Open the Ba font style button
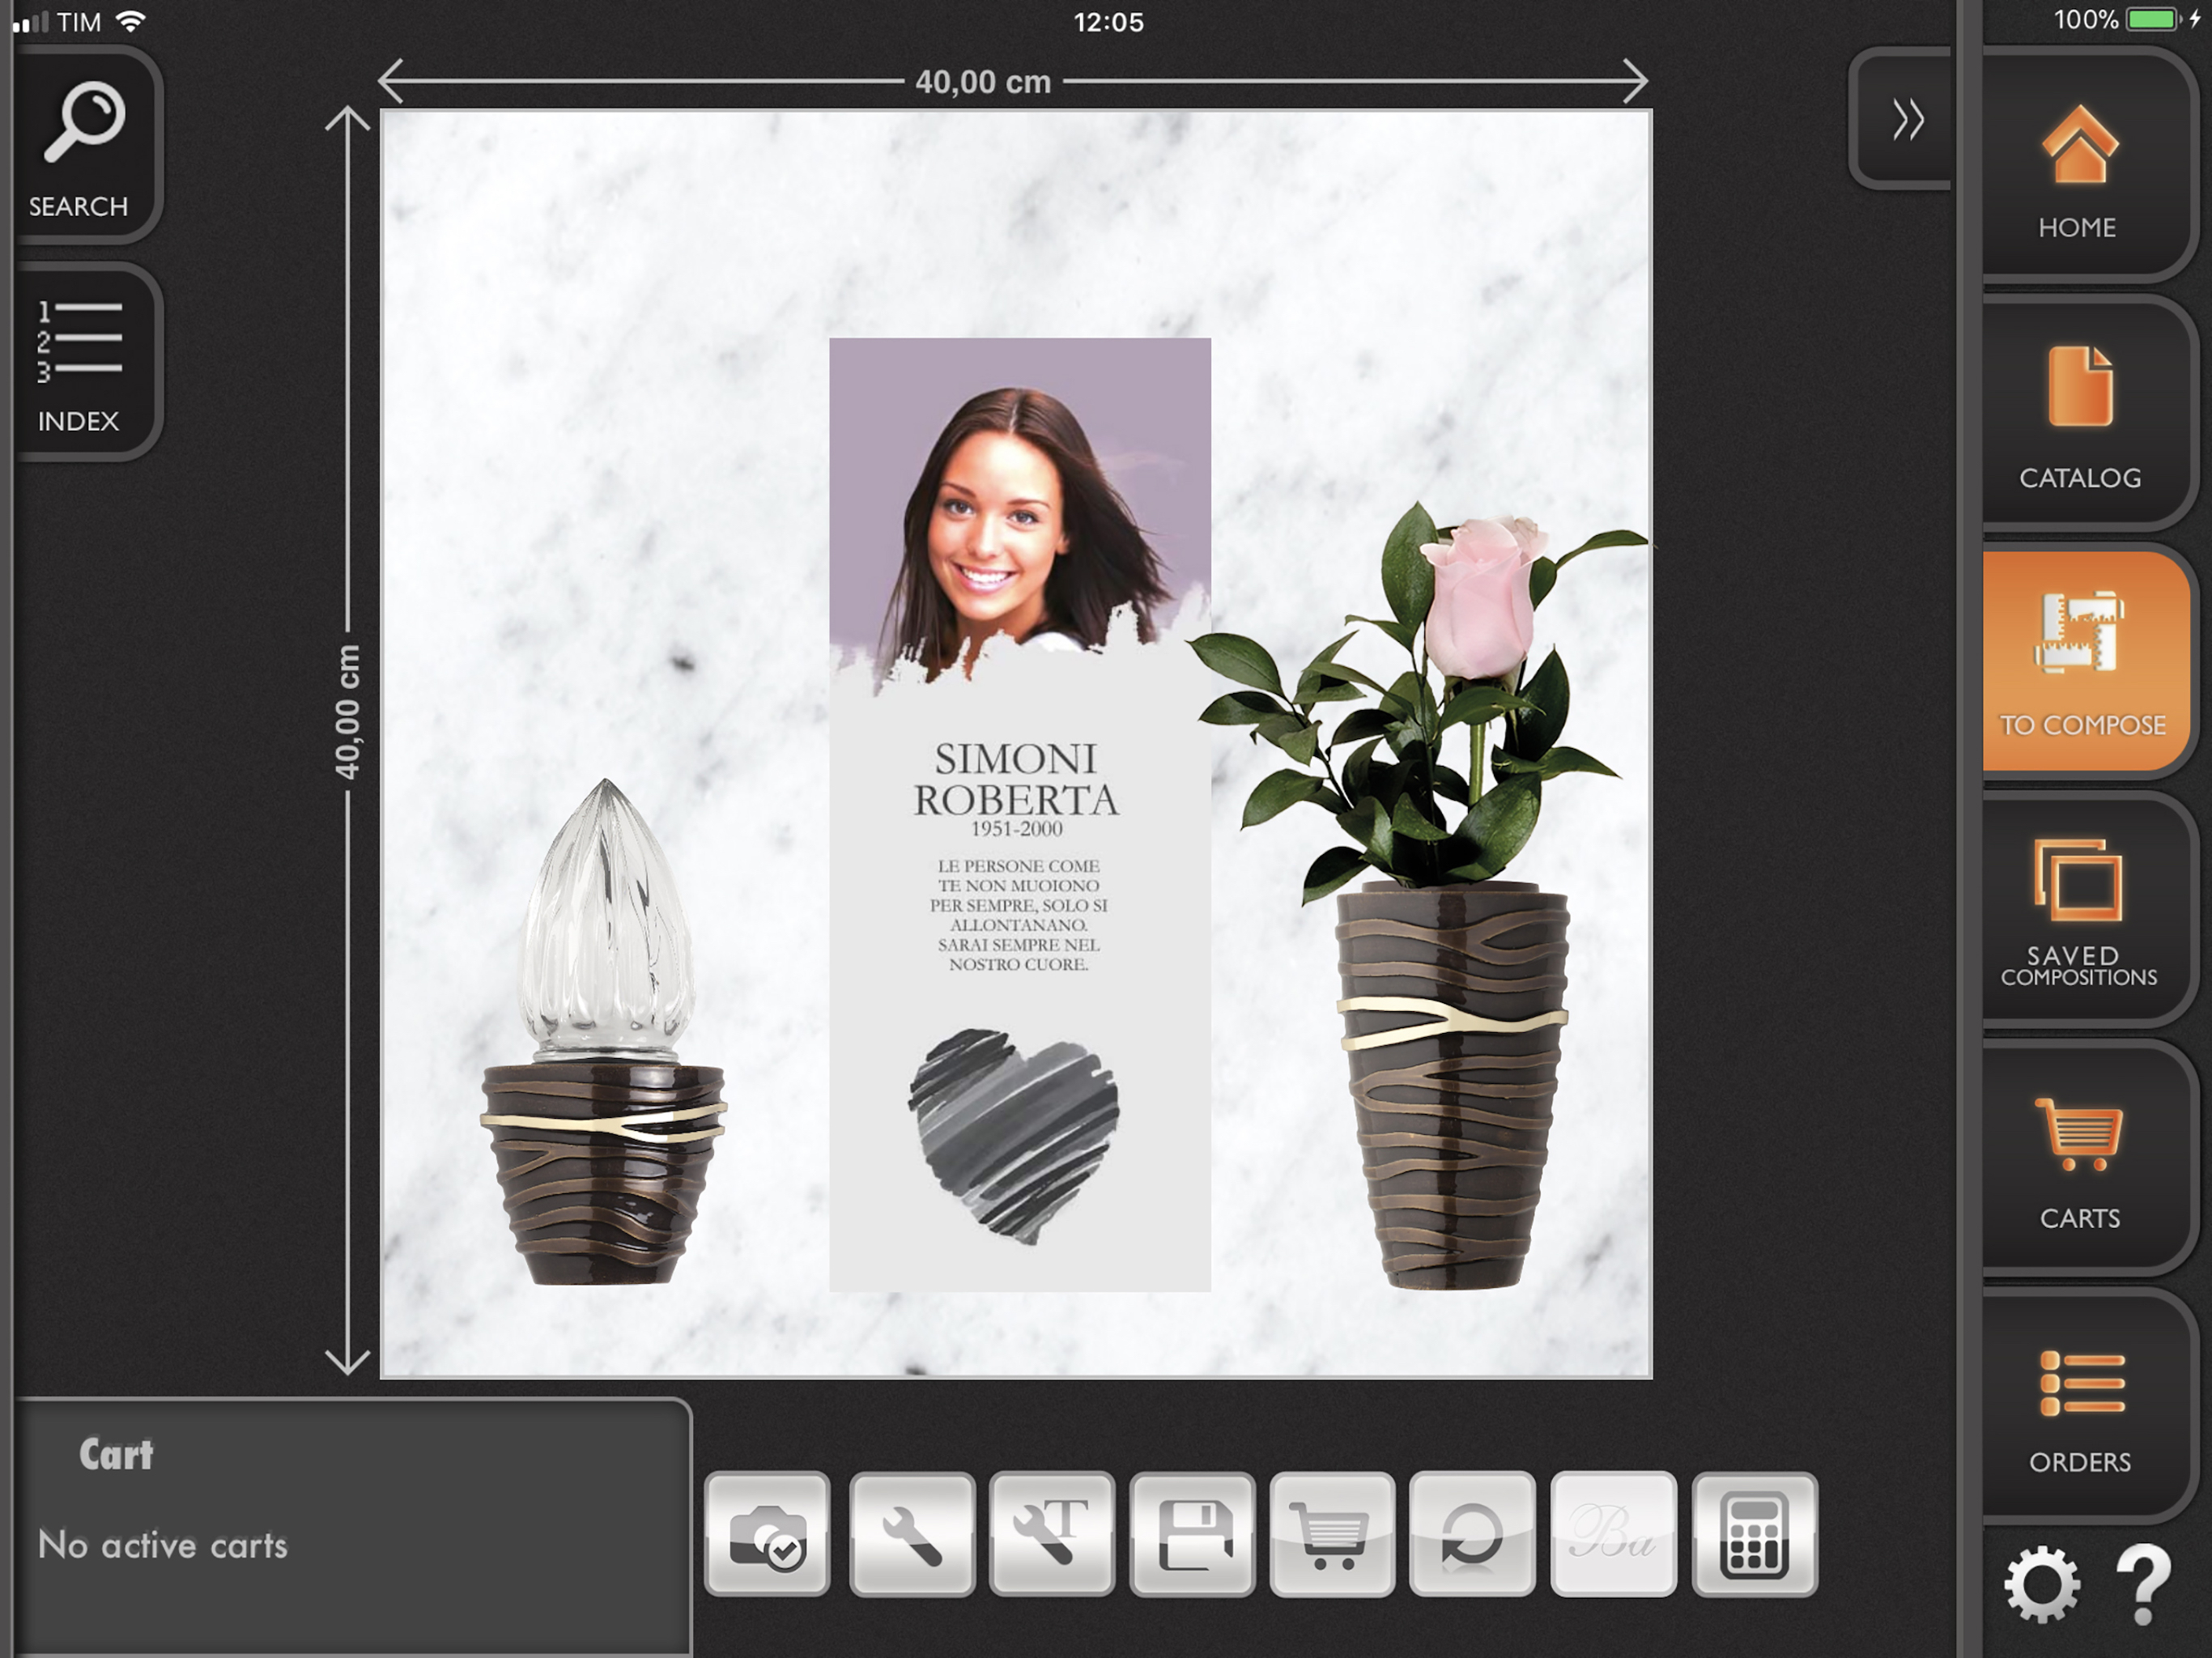 pos(1613,1534)
